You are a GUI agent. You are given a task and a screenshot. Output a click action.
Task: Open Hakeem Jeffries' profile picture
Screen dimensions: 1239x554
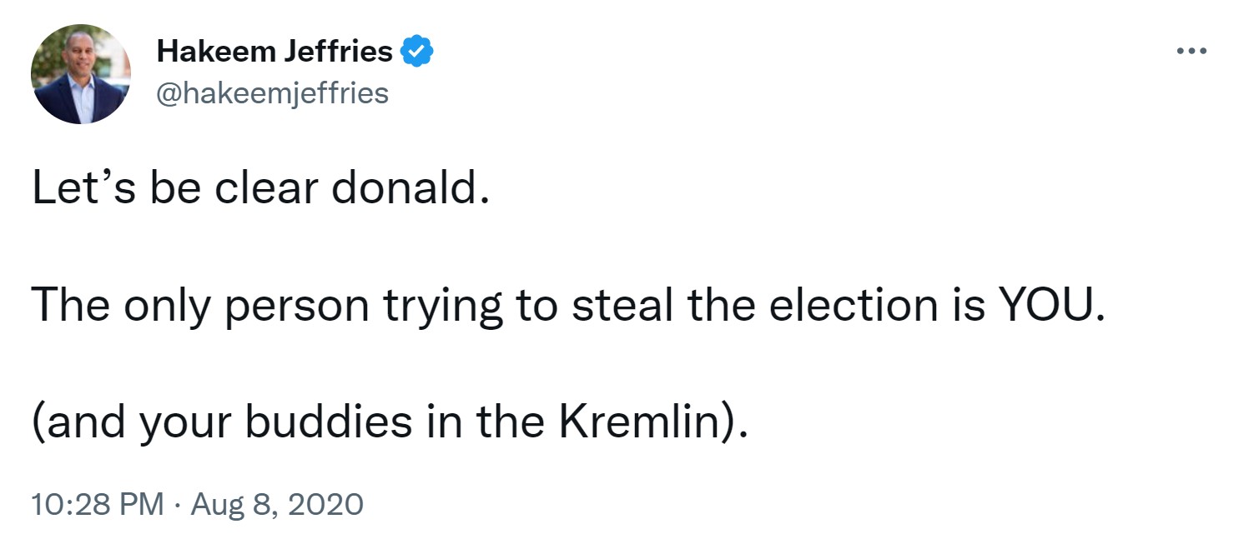(81, 74)
